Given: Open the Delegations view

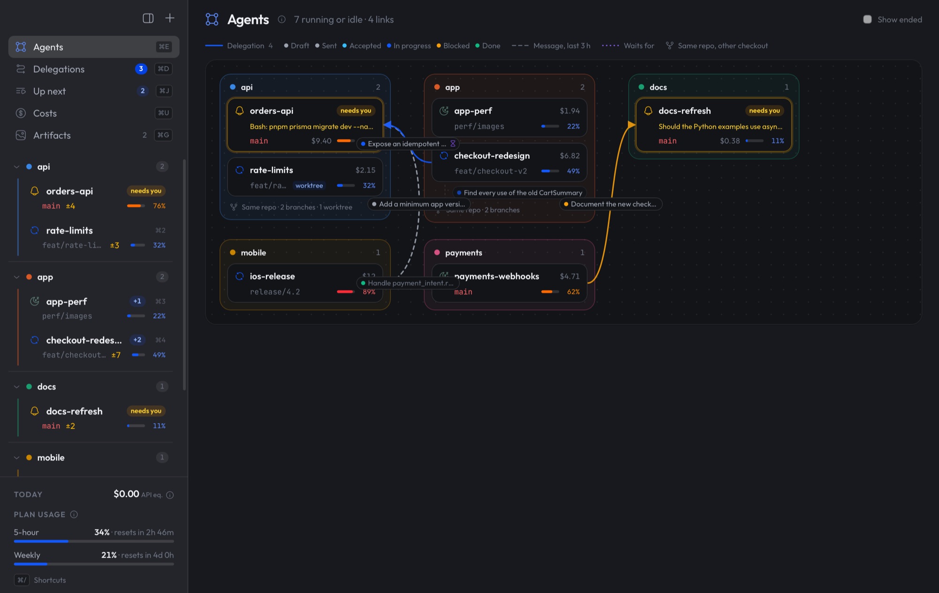Looking at the screenshot, I should [94, 69].
